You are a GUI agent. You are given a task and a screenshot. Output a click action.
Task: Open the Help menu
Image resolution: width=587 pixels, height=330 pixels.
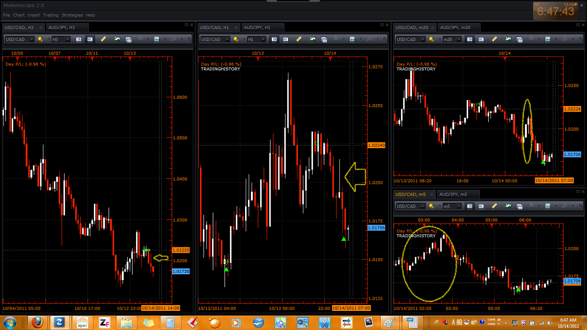pos(90,15)
